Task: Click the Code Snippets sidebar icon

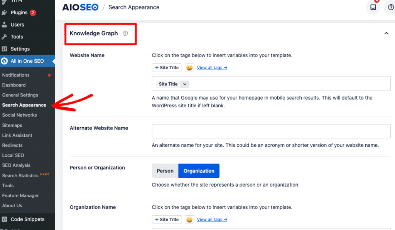Action: [5, 220]
